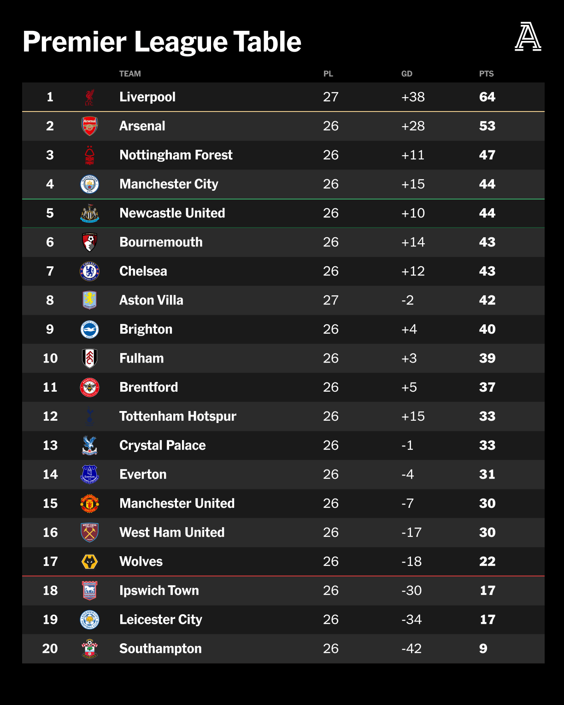Click the Chelsea club badge

click(x=89, y=271)
